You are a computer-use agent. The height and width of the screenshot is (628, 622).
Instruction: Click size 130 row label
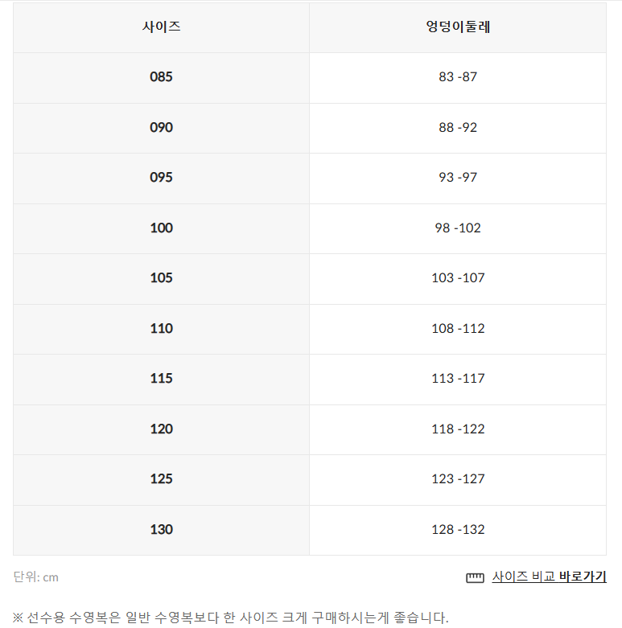click(x=161, y=530)
